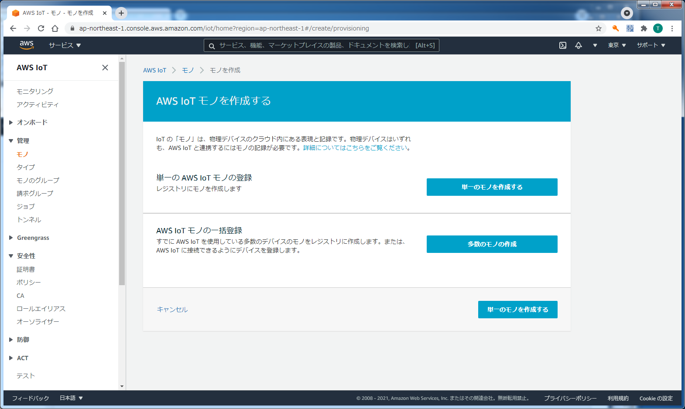Select ポリシー in sidebar

click(29, 283)
